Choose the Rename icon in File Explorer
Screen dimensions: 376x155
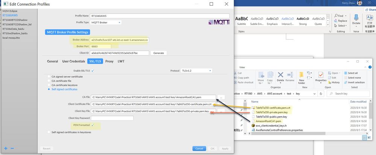[290, 77]
